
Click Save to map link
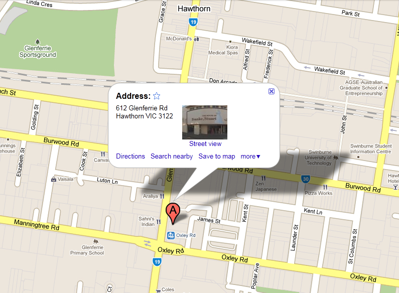216,156
